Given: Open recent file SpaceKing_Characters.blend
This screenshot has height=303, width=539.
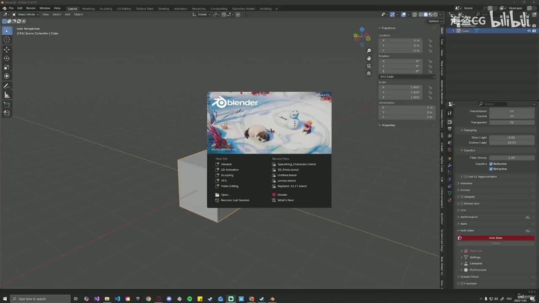Looking at the screenshot, I should (296, 164).
